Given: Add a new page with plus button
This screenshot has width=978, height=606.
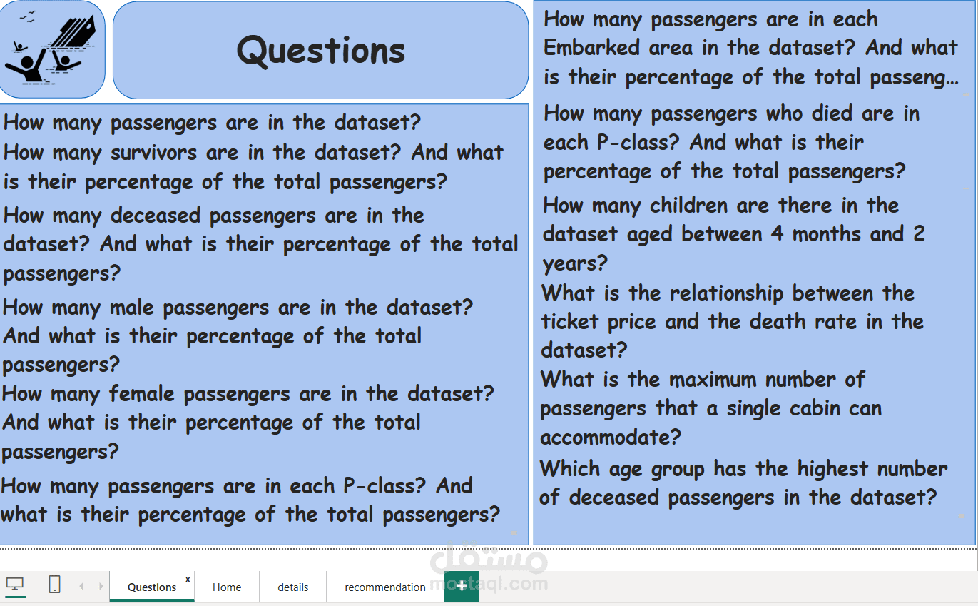Looking at the screenshot, I should click(x=462, y=586).
